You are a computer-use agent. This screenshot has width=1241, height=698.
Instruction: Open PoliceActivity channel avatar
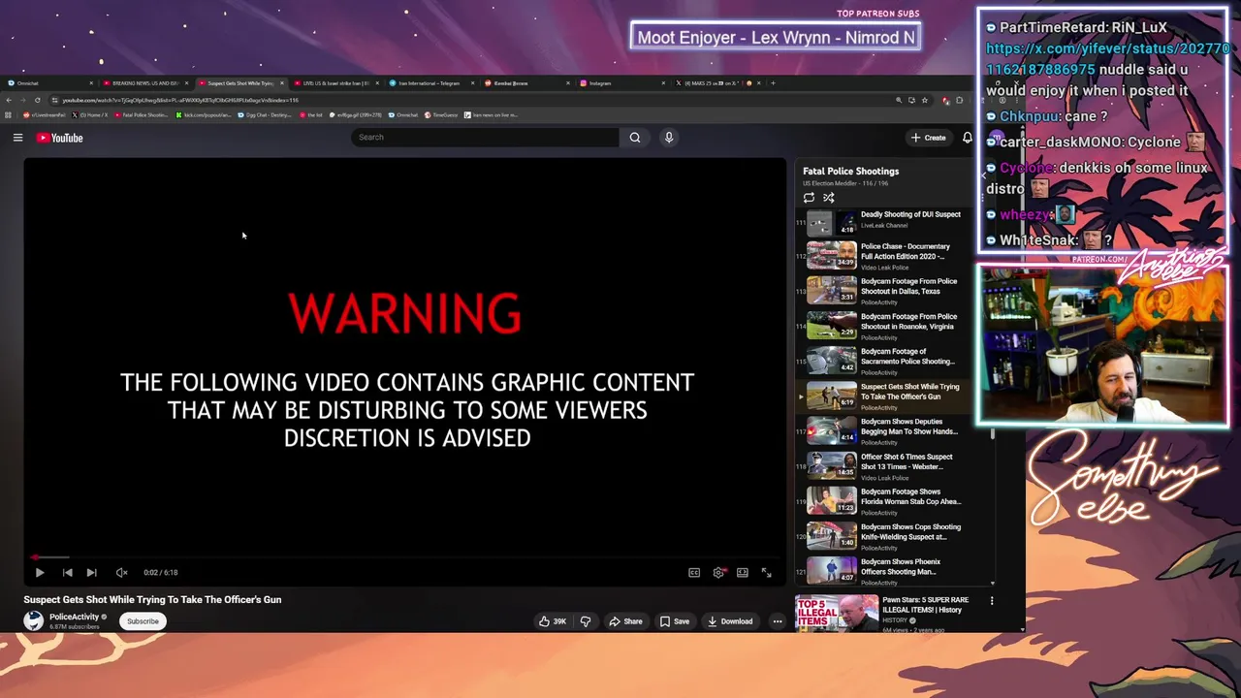pos(34,621)
